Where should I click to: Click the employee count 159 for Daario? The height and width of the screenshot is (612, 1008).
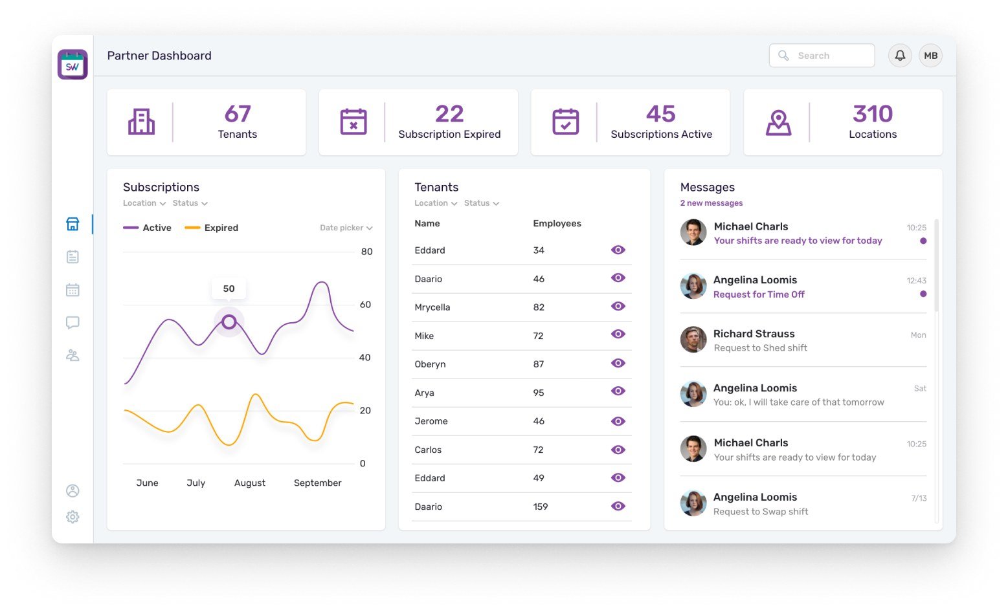541,507
